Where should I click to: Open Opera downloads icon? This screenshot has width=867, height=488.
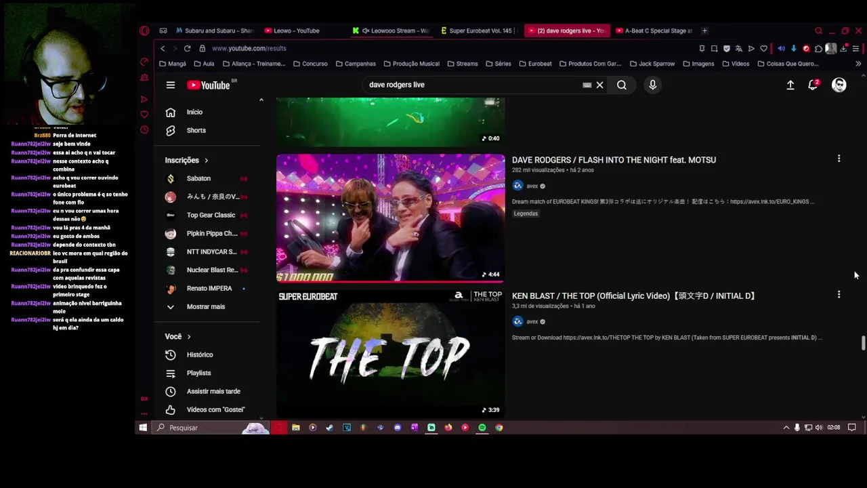pyautogui.click(x=843, y=49)
